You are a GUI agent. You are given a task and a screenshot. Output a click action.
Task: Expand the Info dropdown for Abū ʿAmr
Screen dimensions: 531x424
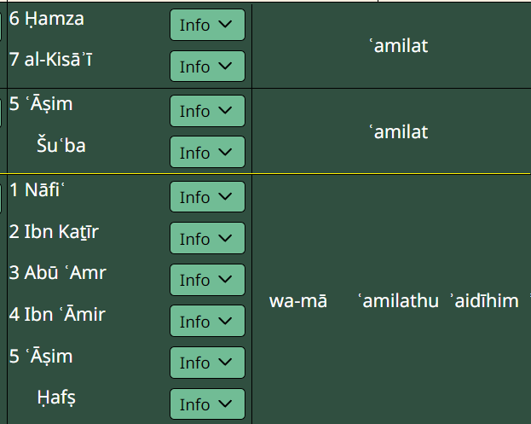point(207,280)
